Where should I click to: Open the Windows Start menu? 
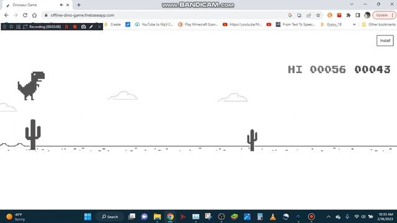click(x=87, y=217)
